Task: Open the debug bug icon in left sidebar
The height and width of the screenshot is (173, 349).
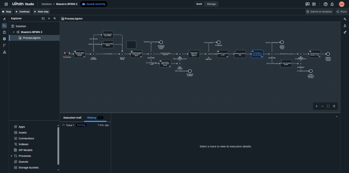Action: (4, 39)
